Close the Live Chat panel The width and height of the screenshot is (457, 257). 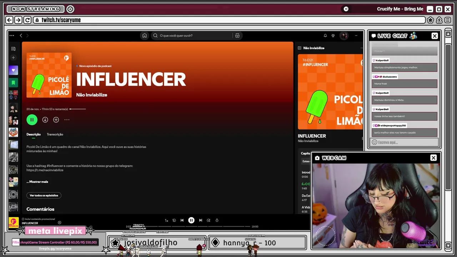point(435,36)
